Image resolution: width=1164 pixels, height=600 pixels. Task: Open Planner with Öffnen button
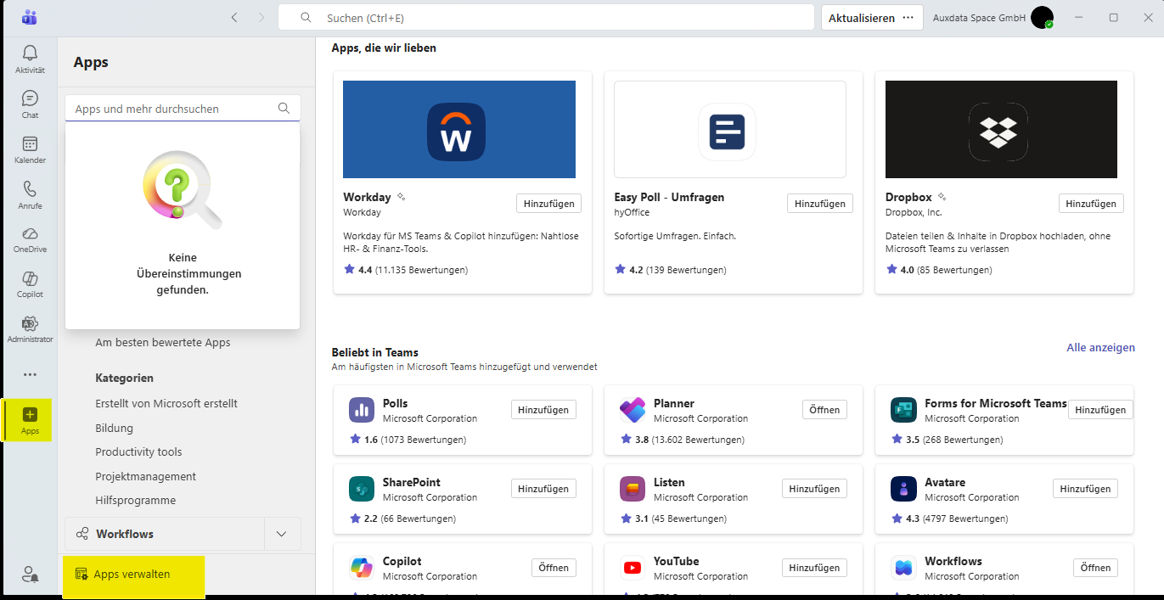[824, 410]
